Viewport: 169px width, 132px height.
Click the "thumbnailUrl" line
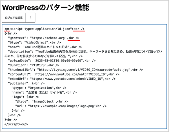tap(75, 70)
